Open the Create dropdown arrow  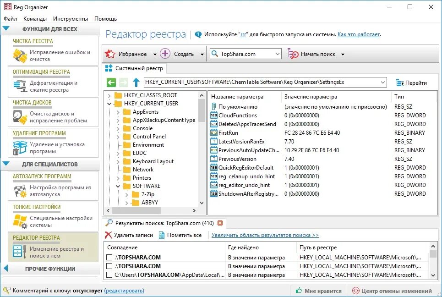click(202, 55)
